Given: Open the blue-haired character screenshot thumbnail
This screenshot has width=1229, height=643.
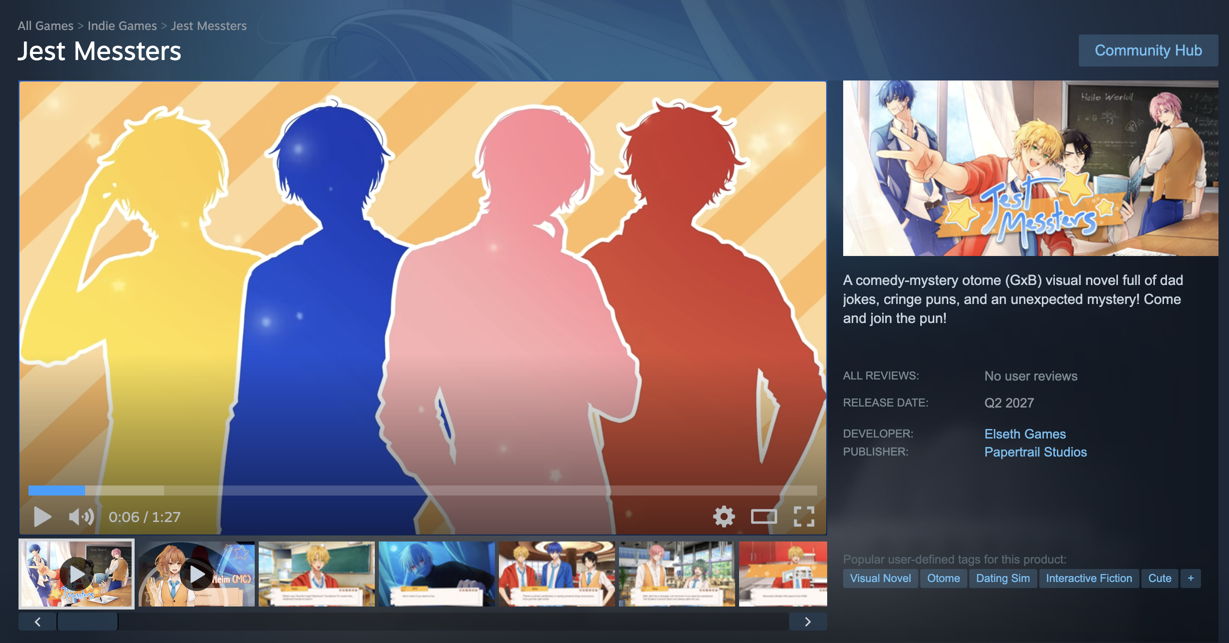Looking at the screenshot, I should point(436,574).
